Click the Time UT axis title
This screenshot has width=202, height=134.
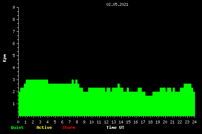(115, 127)
